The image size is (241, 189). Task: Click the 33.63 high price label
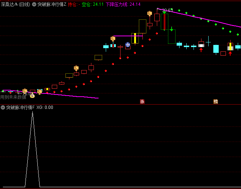[x=167, y=10]
